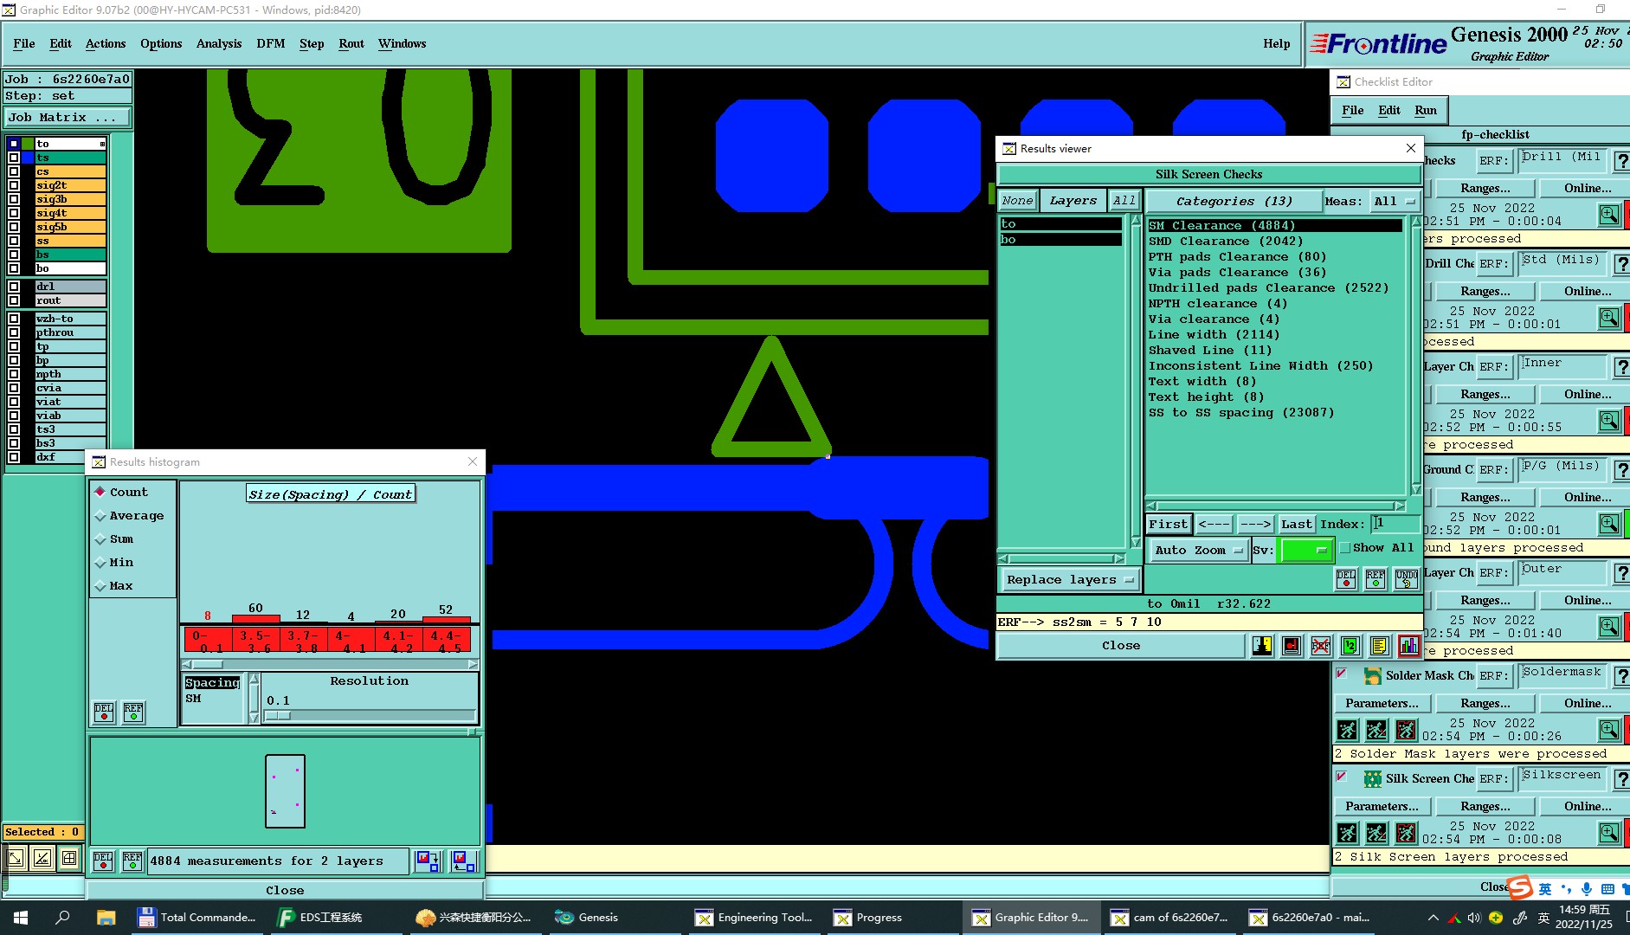Viewport: 1630px width, 935px height.
Task: Click Job Matrix ... button
Action: (x=68, y=118)
